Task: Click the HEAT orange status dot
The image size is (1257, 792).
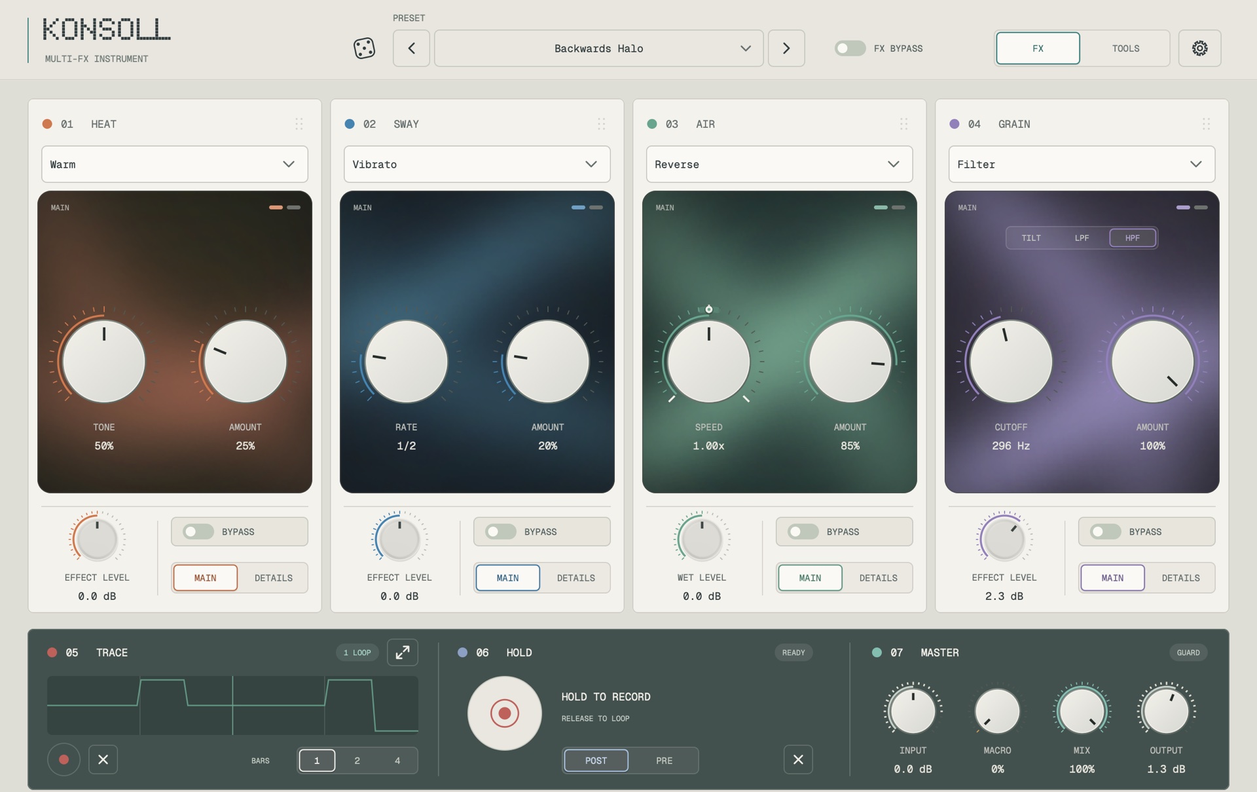Action: [47, 124]
